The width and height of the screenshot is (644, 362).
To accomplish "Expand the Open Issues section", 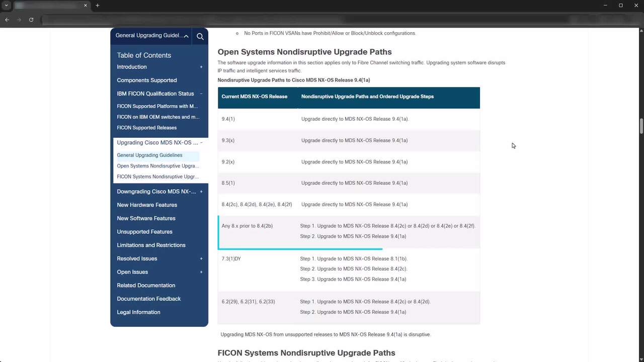I will click(x=201, y=272).
